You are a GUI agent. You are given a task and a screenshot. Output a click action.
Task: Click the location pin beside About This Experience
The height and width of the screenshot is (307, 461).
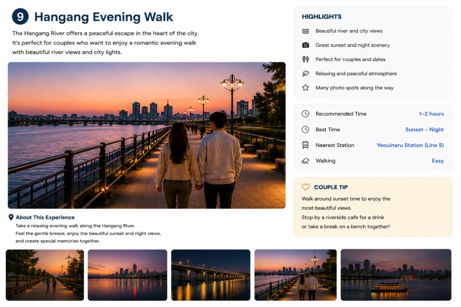[x=11, y=217]
